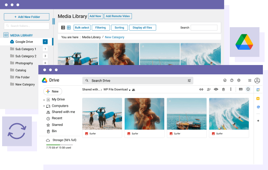The image size is (268, 170).
Task: Click the Add New button in Media Library
Action: [x=96, y=16]
